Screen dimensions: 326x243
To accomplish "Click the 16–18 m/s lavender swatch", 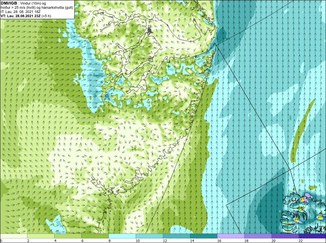I will point(231,236).
